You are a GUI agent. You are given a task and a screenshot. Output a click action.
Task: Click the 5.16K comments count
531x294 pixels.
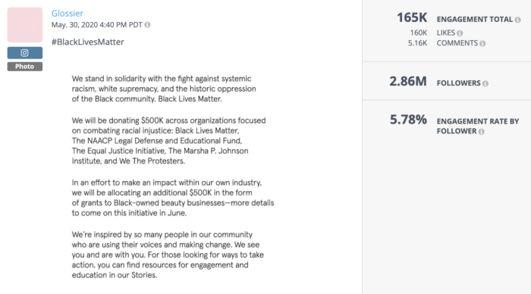click(x=417, y=43)
